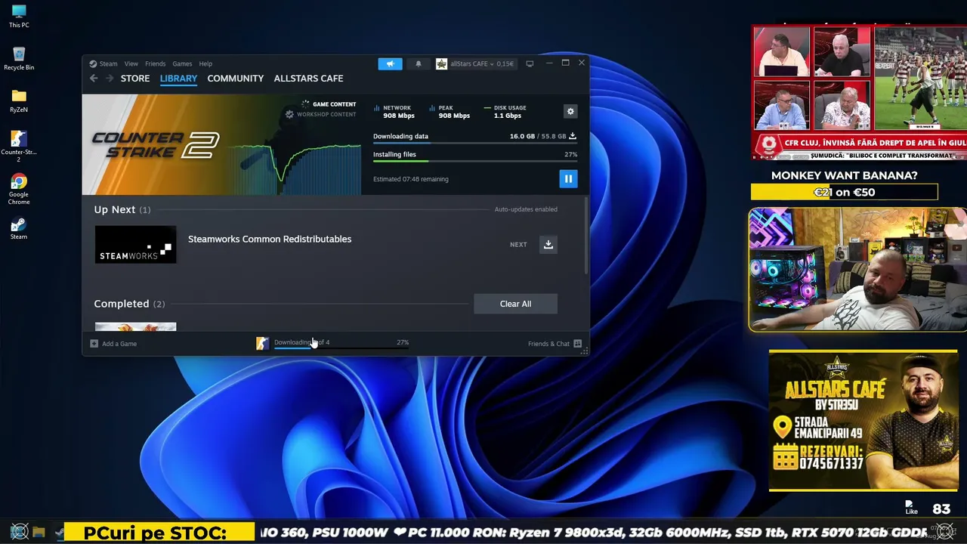Switch to the LIBRARY tab
Screen dimensions: 967x544
coord(178,79)
